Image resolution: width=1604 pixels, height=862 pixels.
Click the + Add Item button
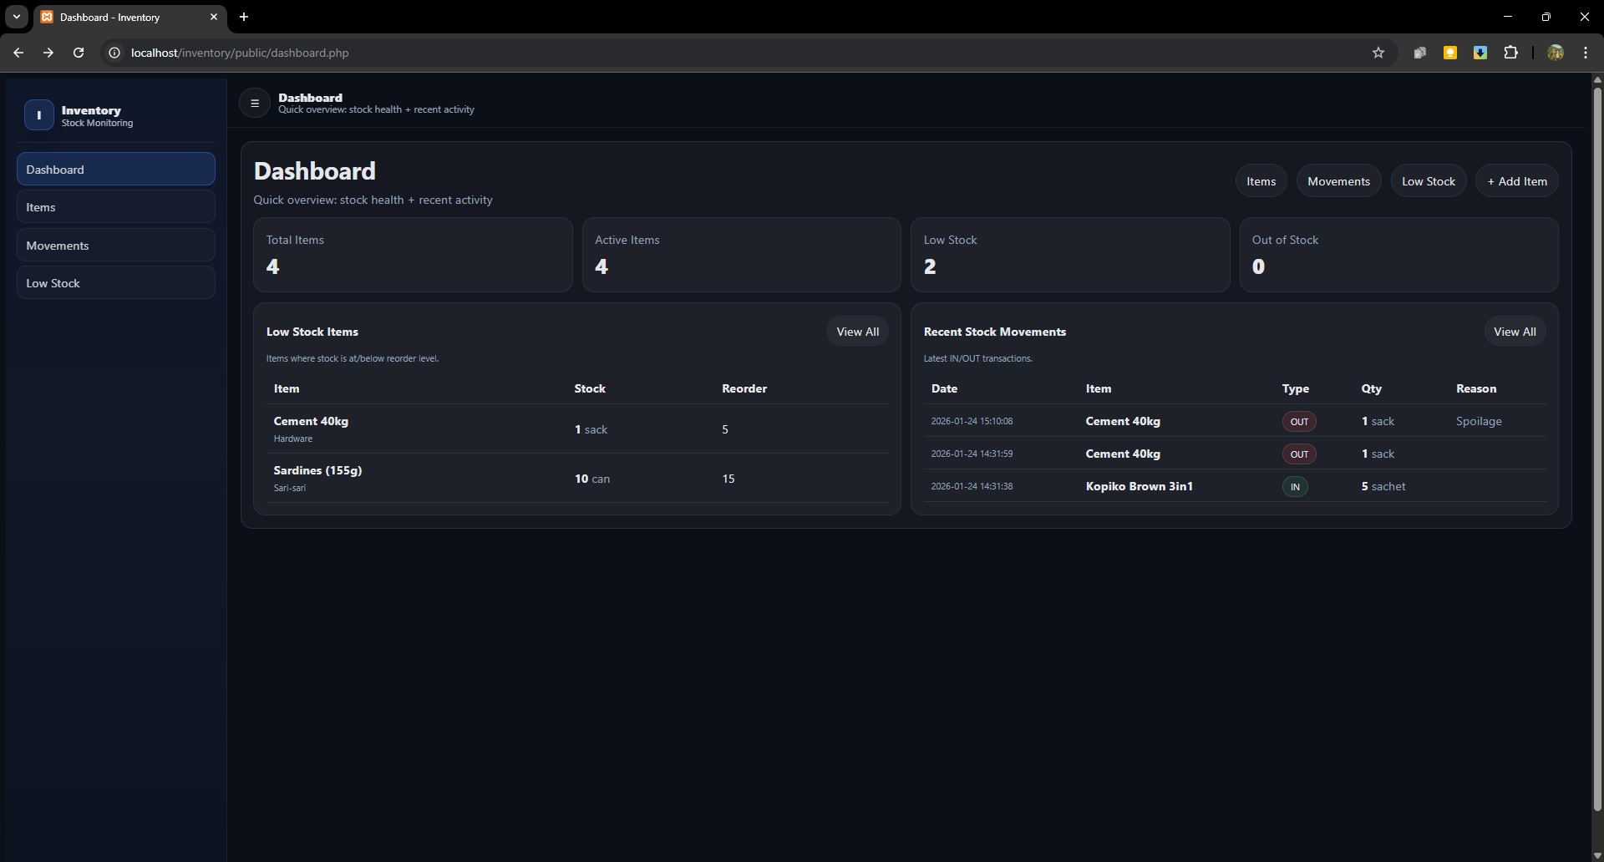click(x=1516, y=180)
